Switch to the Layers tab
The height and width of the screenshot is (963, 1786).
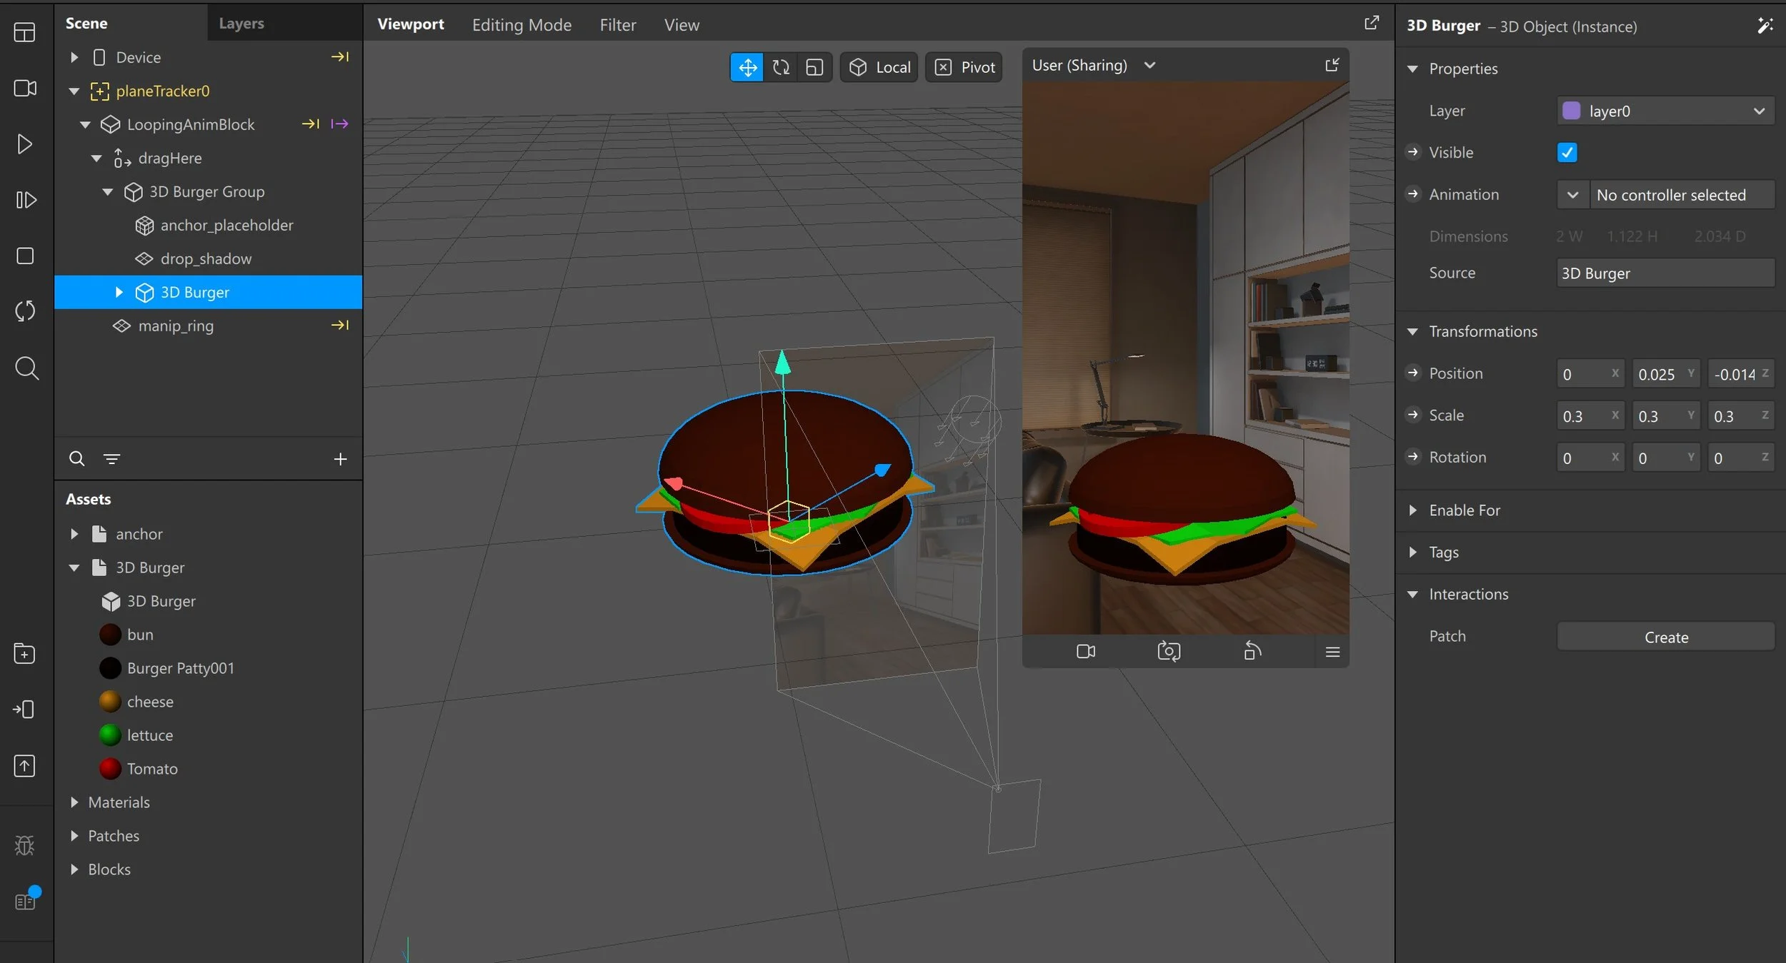pos(241,24)
